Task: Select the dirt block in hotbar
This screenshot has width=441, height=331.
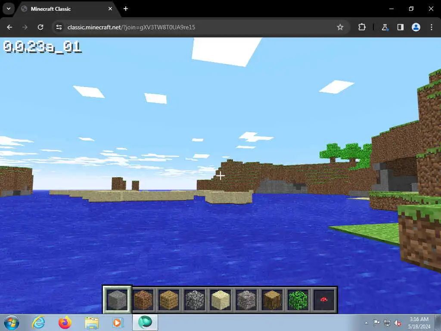Action: click(143, 300)
